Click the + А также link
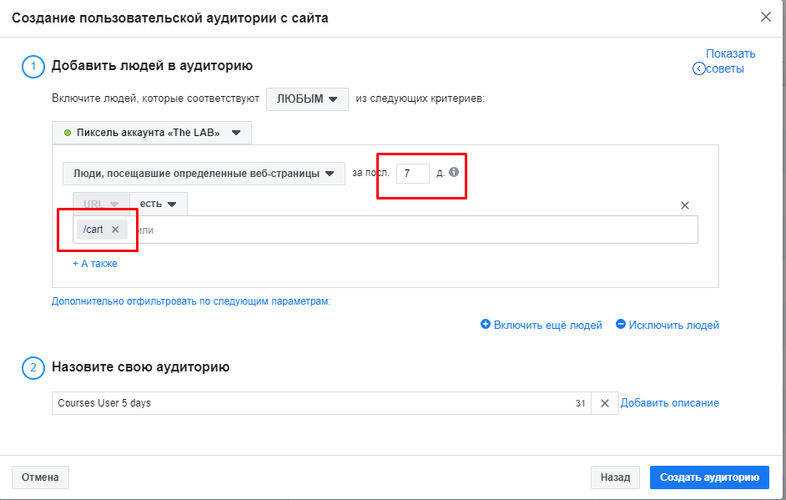This screenshot has width=786, height=500. pos(94,263)
